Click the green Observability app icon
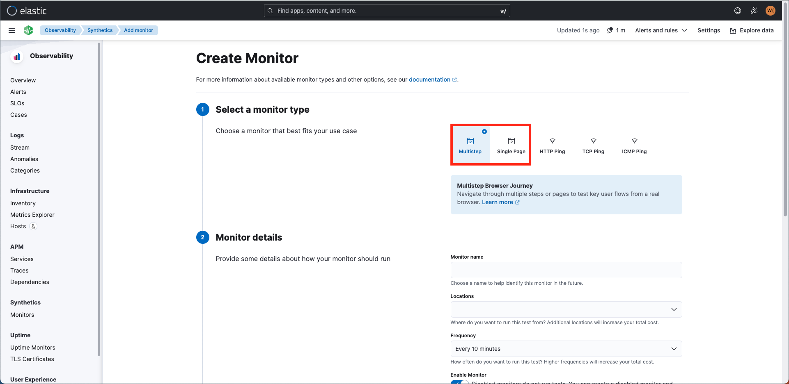The image size is (789, 384). click(28, 30)
